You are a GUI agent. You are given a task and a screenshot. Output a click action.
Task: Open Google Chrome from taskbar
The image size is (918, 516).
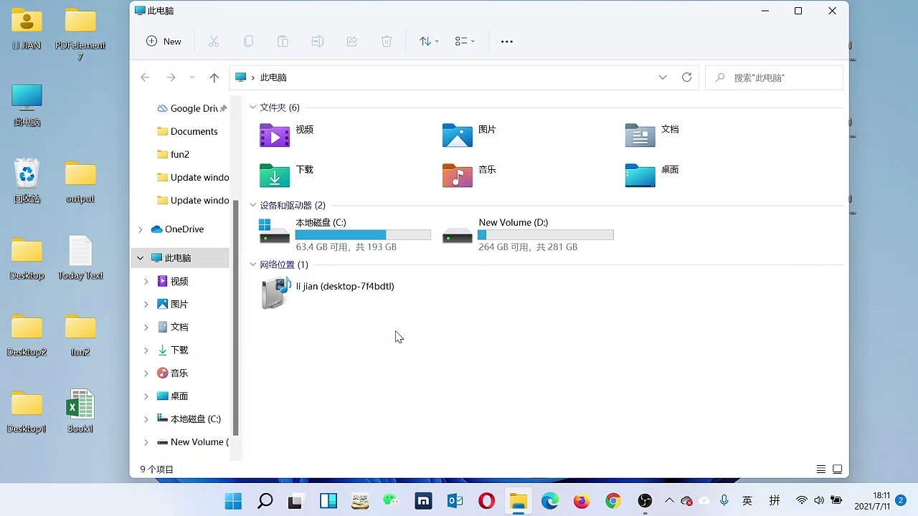[x=612, y=501]
